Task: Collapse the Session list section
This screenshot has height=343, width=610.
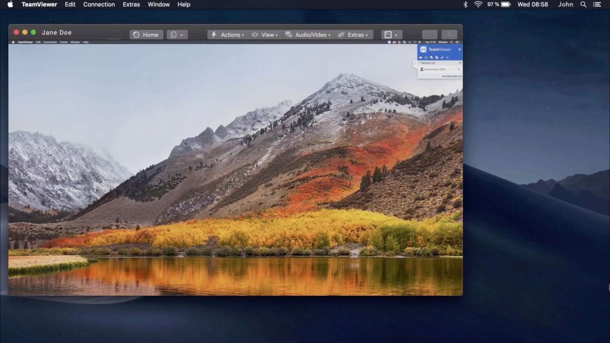Action: (x=419, y=63)
